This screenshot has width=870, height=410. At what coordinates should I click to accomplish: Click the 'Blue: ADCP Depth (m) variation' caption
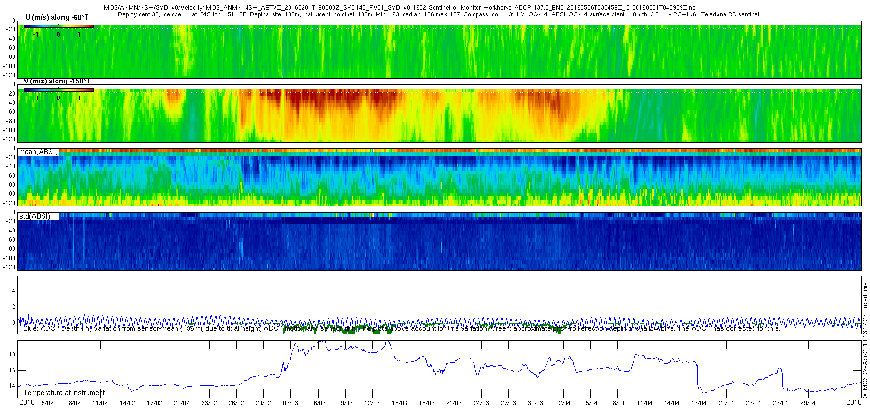coord(401,328)
